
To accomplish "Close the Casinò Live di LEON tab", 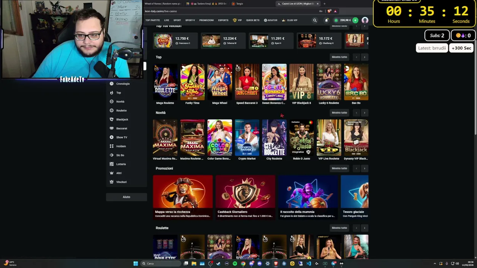I will click(x=318, y=4).
